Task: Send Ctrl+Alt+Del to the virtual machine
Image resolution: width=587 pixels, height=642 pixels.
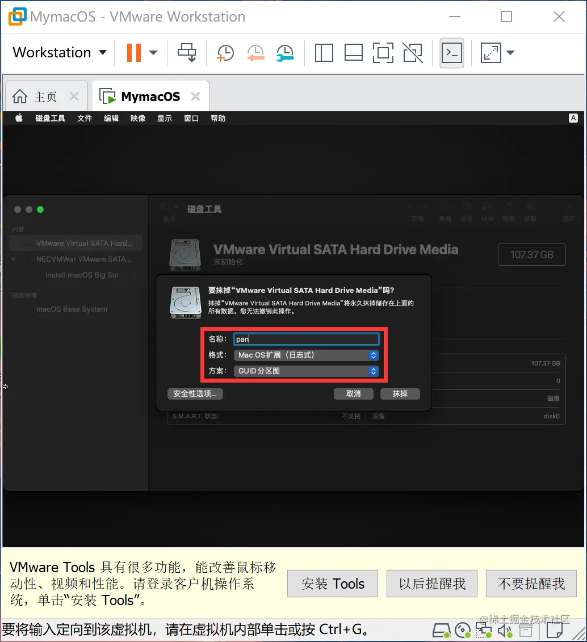Action: (187, 52)
